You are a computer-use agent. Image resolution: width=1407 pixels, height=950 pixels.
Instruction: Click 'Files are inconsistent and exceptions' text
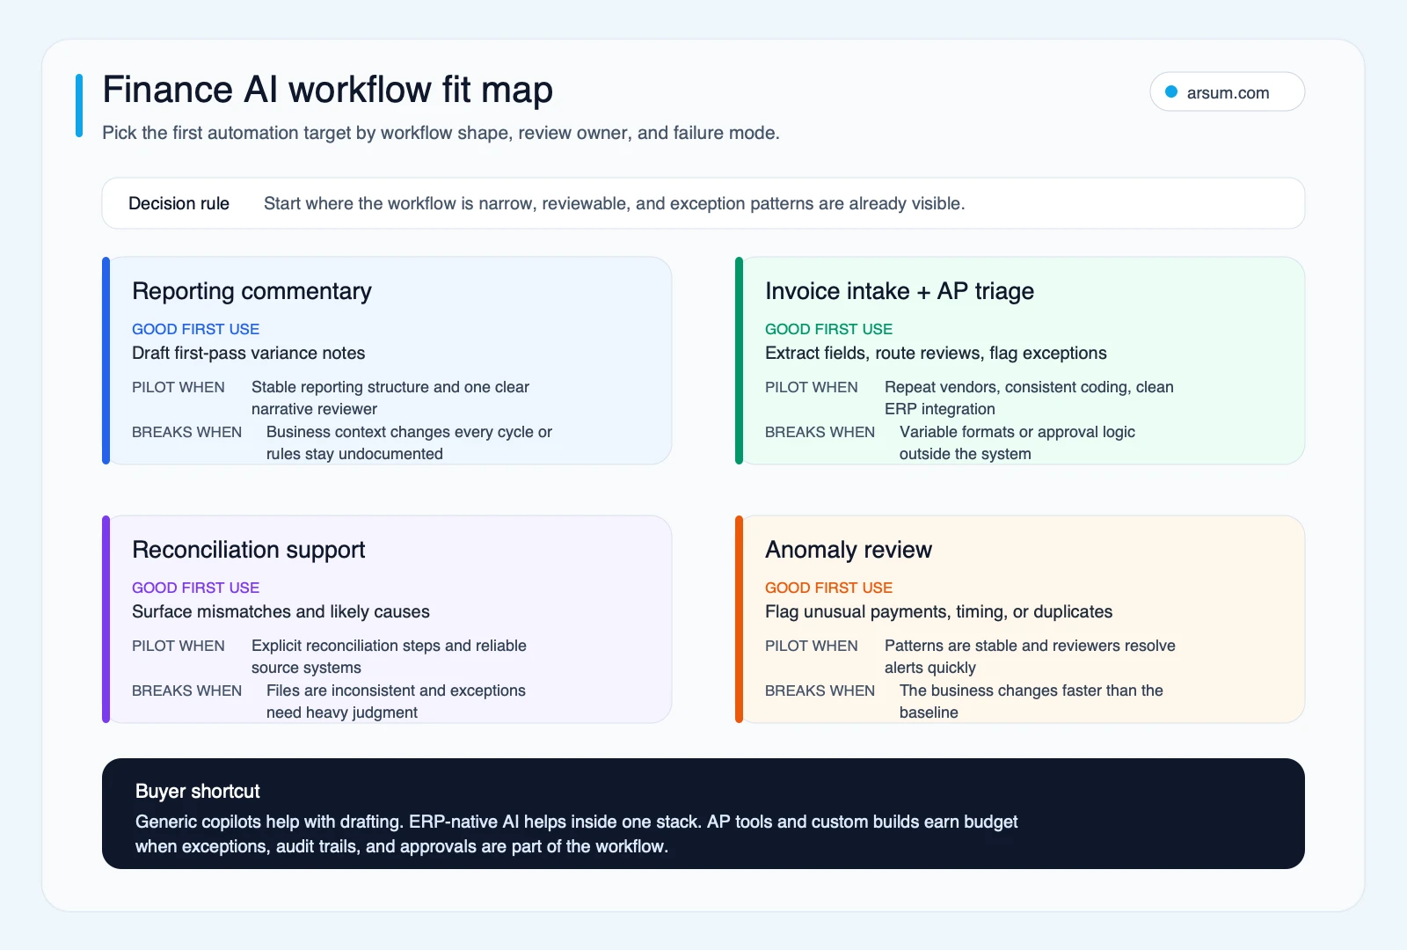tap(396, 701)
